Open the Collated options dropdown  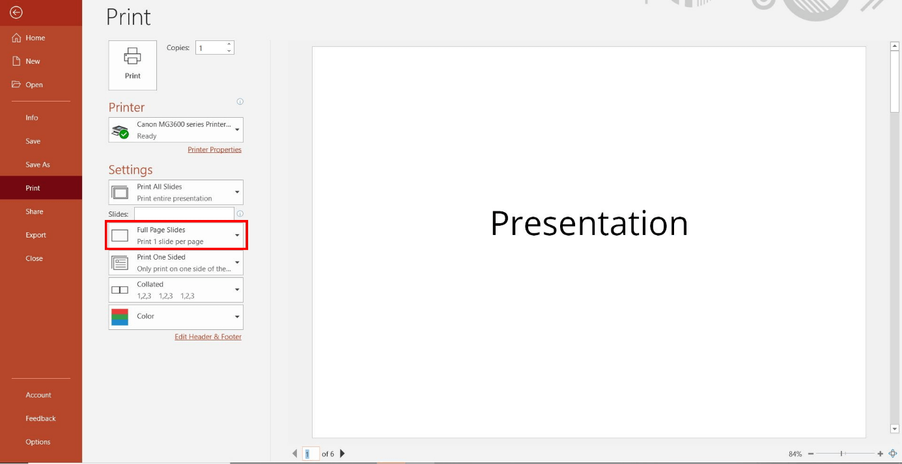pos(236,290)
